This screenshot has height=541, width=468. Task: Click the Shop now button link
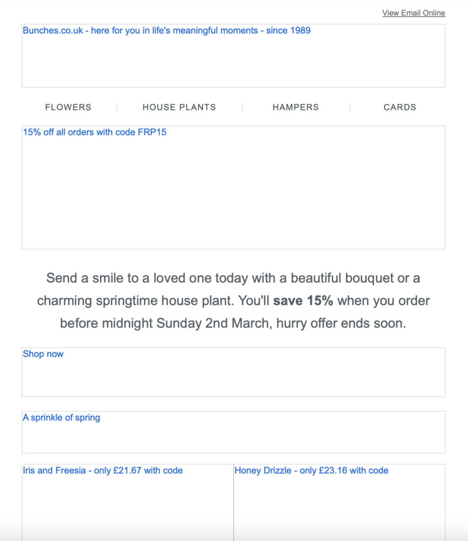click(233, 372)
